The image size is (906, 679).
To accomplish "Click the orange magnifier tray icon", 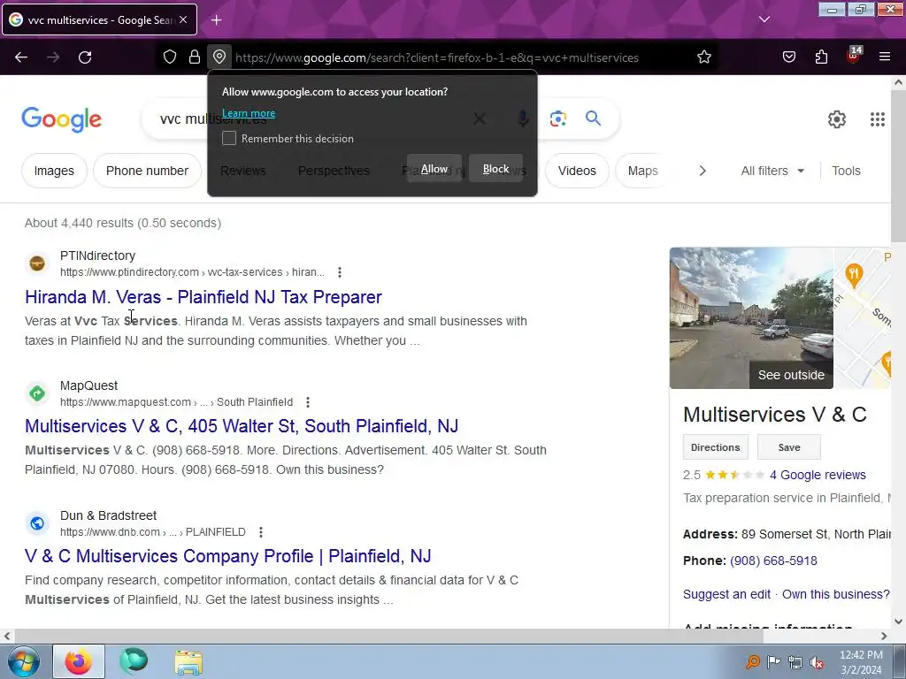I will pyautogui.click(x=752, y=661).
